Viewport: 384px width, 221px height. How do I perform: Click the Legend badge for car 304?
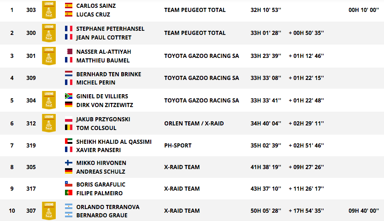point(49,100)
